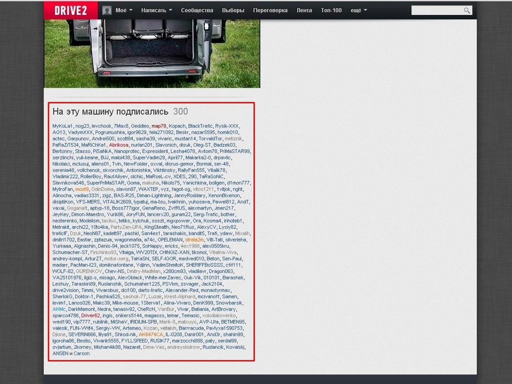Visit VITALIK2609 profile
The image size is (512, 384).
[x=117, y=202]
